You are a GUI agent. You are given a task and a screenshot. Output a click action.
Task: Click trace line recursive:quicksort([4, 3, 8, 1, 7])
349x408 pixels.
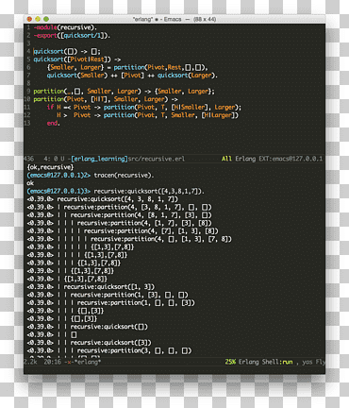pyautogui.click(x=117, y=199)
